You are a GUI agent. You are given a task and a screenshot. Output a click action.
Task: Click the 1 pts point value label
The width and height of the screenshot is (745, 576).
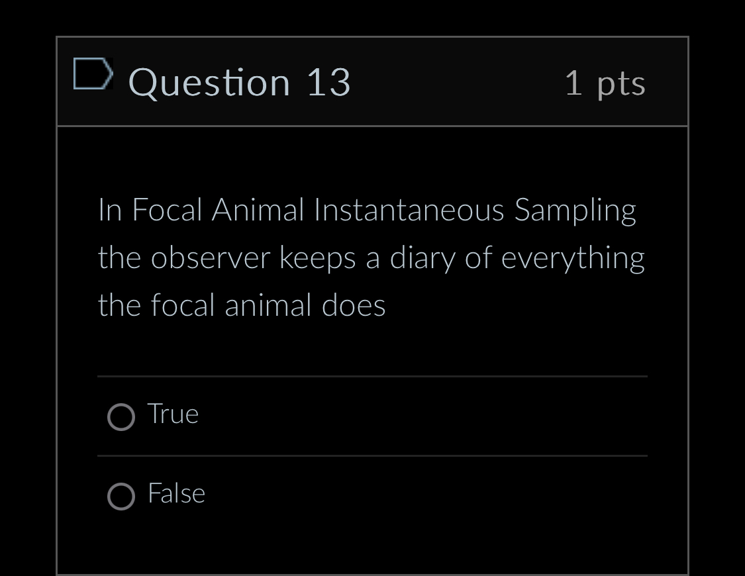pyautogui.click(x=605, y=82)
